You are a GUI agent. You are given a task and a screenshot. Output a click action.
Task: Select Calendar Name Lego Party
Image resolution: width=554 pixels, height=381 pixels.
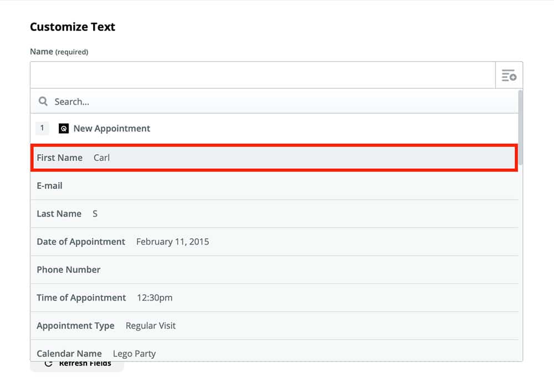[x=274, y=352]
